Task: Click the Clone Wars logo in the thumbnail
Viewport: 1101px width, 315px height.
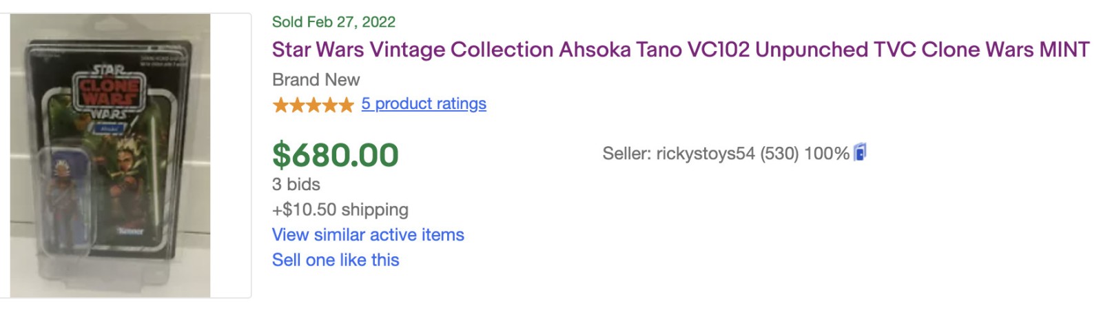Action: (109, 93)
